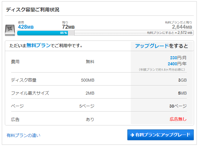Image resolution: width=198 pixels, height=146 pixels.
Task: Click the 3GB disk capacity value
Action: tap(182, 80)
